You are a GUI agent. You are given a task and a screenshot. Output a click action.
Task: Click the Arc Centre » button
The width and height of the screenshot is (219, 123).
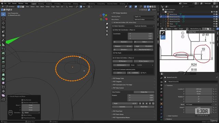[x=144, y=61]
